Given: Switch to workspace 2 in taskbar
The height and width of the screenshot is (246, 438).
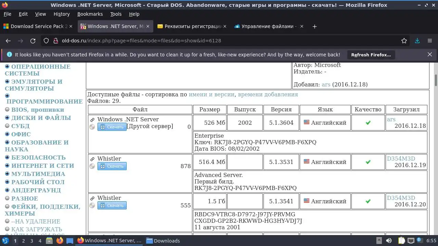Looking at the screenshot, I should (x=23, y=241).
